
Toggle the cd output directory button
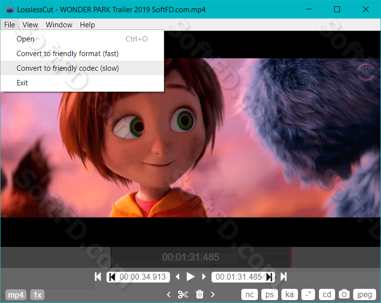pos(327,295)
